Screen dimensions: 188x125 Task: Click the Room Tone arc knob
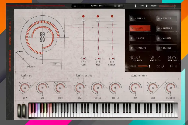174,58
